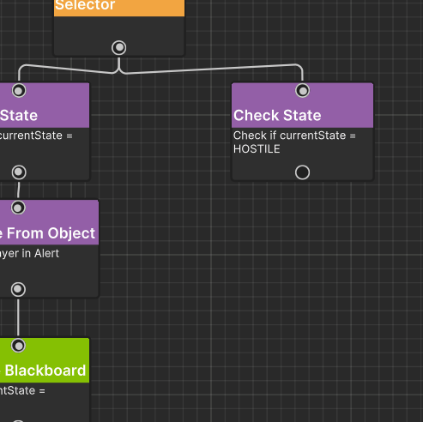Click the Blackboard node's 'ntState =' description
This screenshot has width=423, height=422.
[22, 391]
